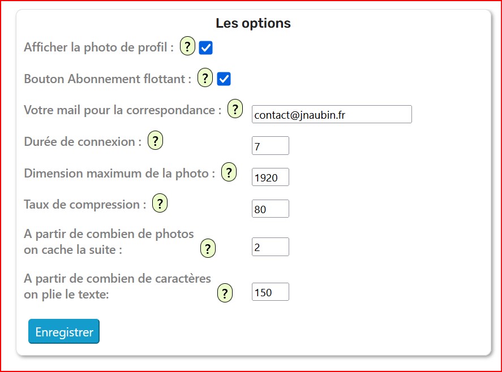Open help for Bouton Abonnement flottant
502x372 pixels.
pos(205,78)
